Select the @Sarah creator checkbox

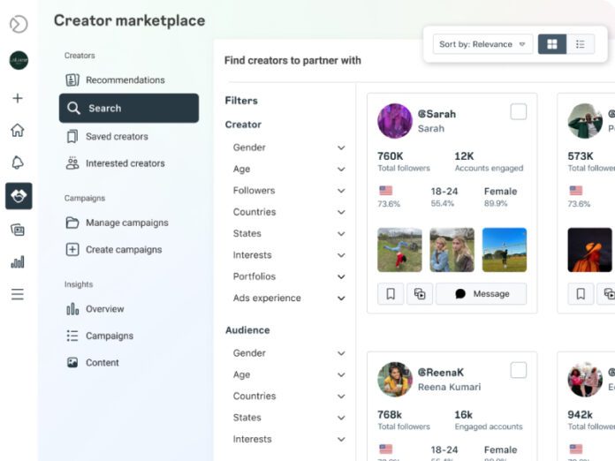tap(519, 111)
